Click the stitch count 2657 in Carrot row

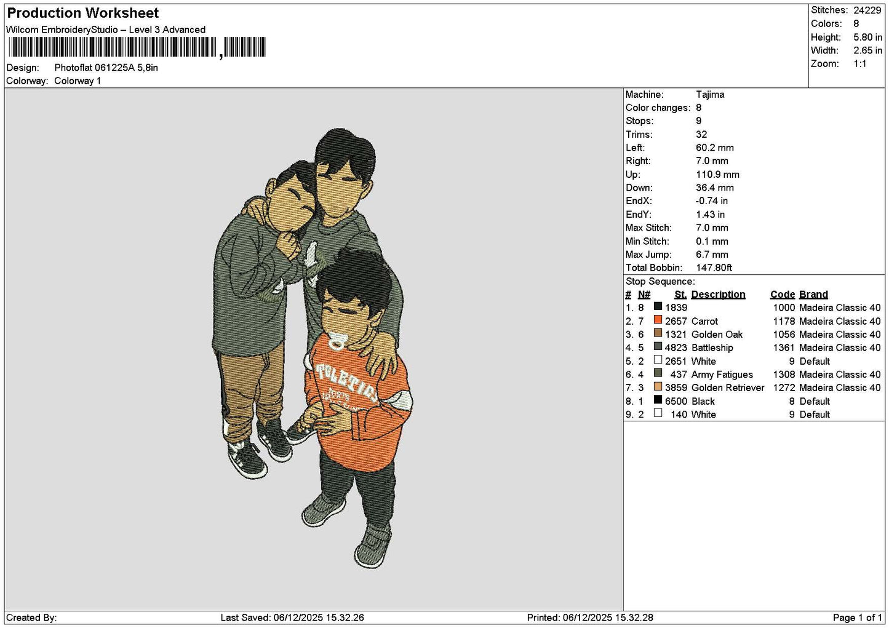click(676, 321)
